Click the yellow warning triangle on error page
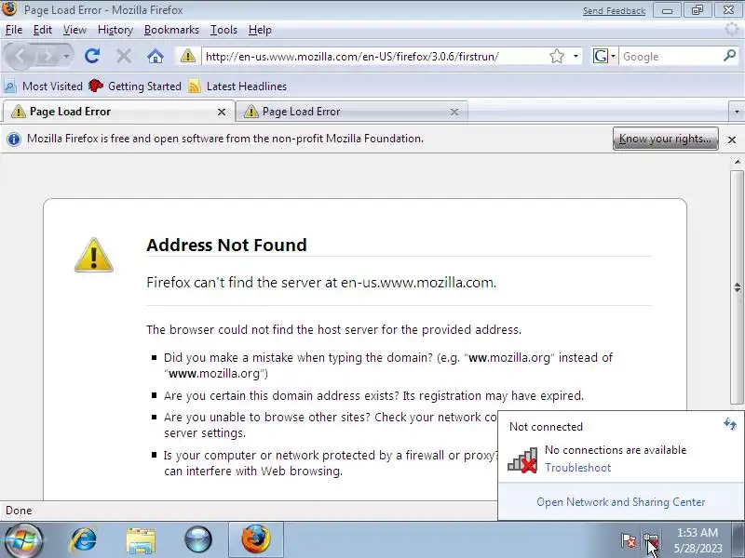This screenshot has width=745, height=558. 94,255
